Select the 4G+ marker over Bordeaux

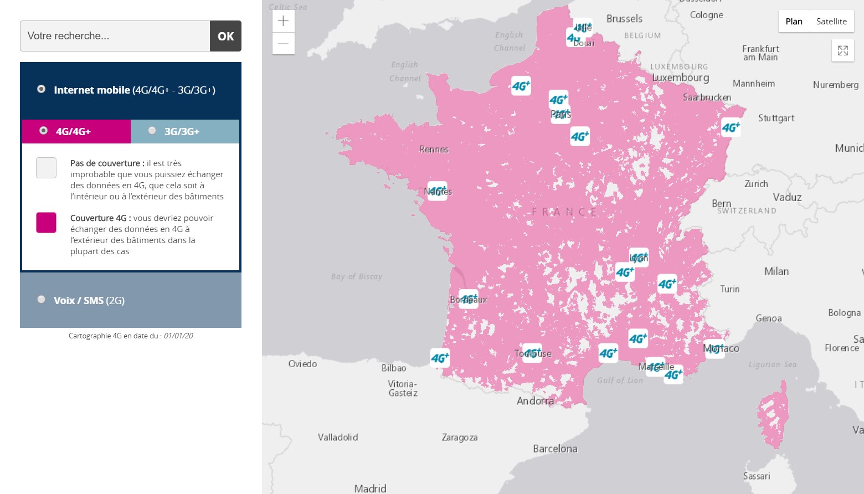coord(469,299)
